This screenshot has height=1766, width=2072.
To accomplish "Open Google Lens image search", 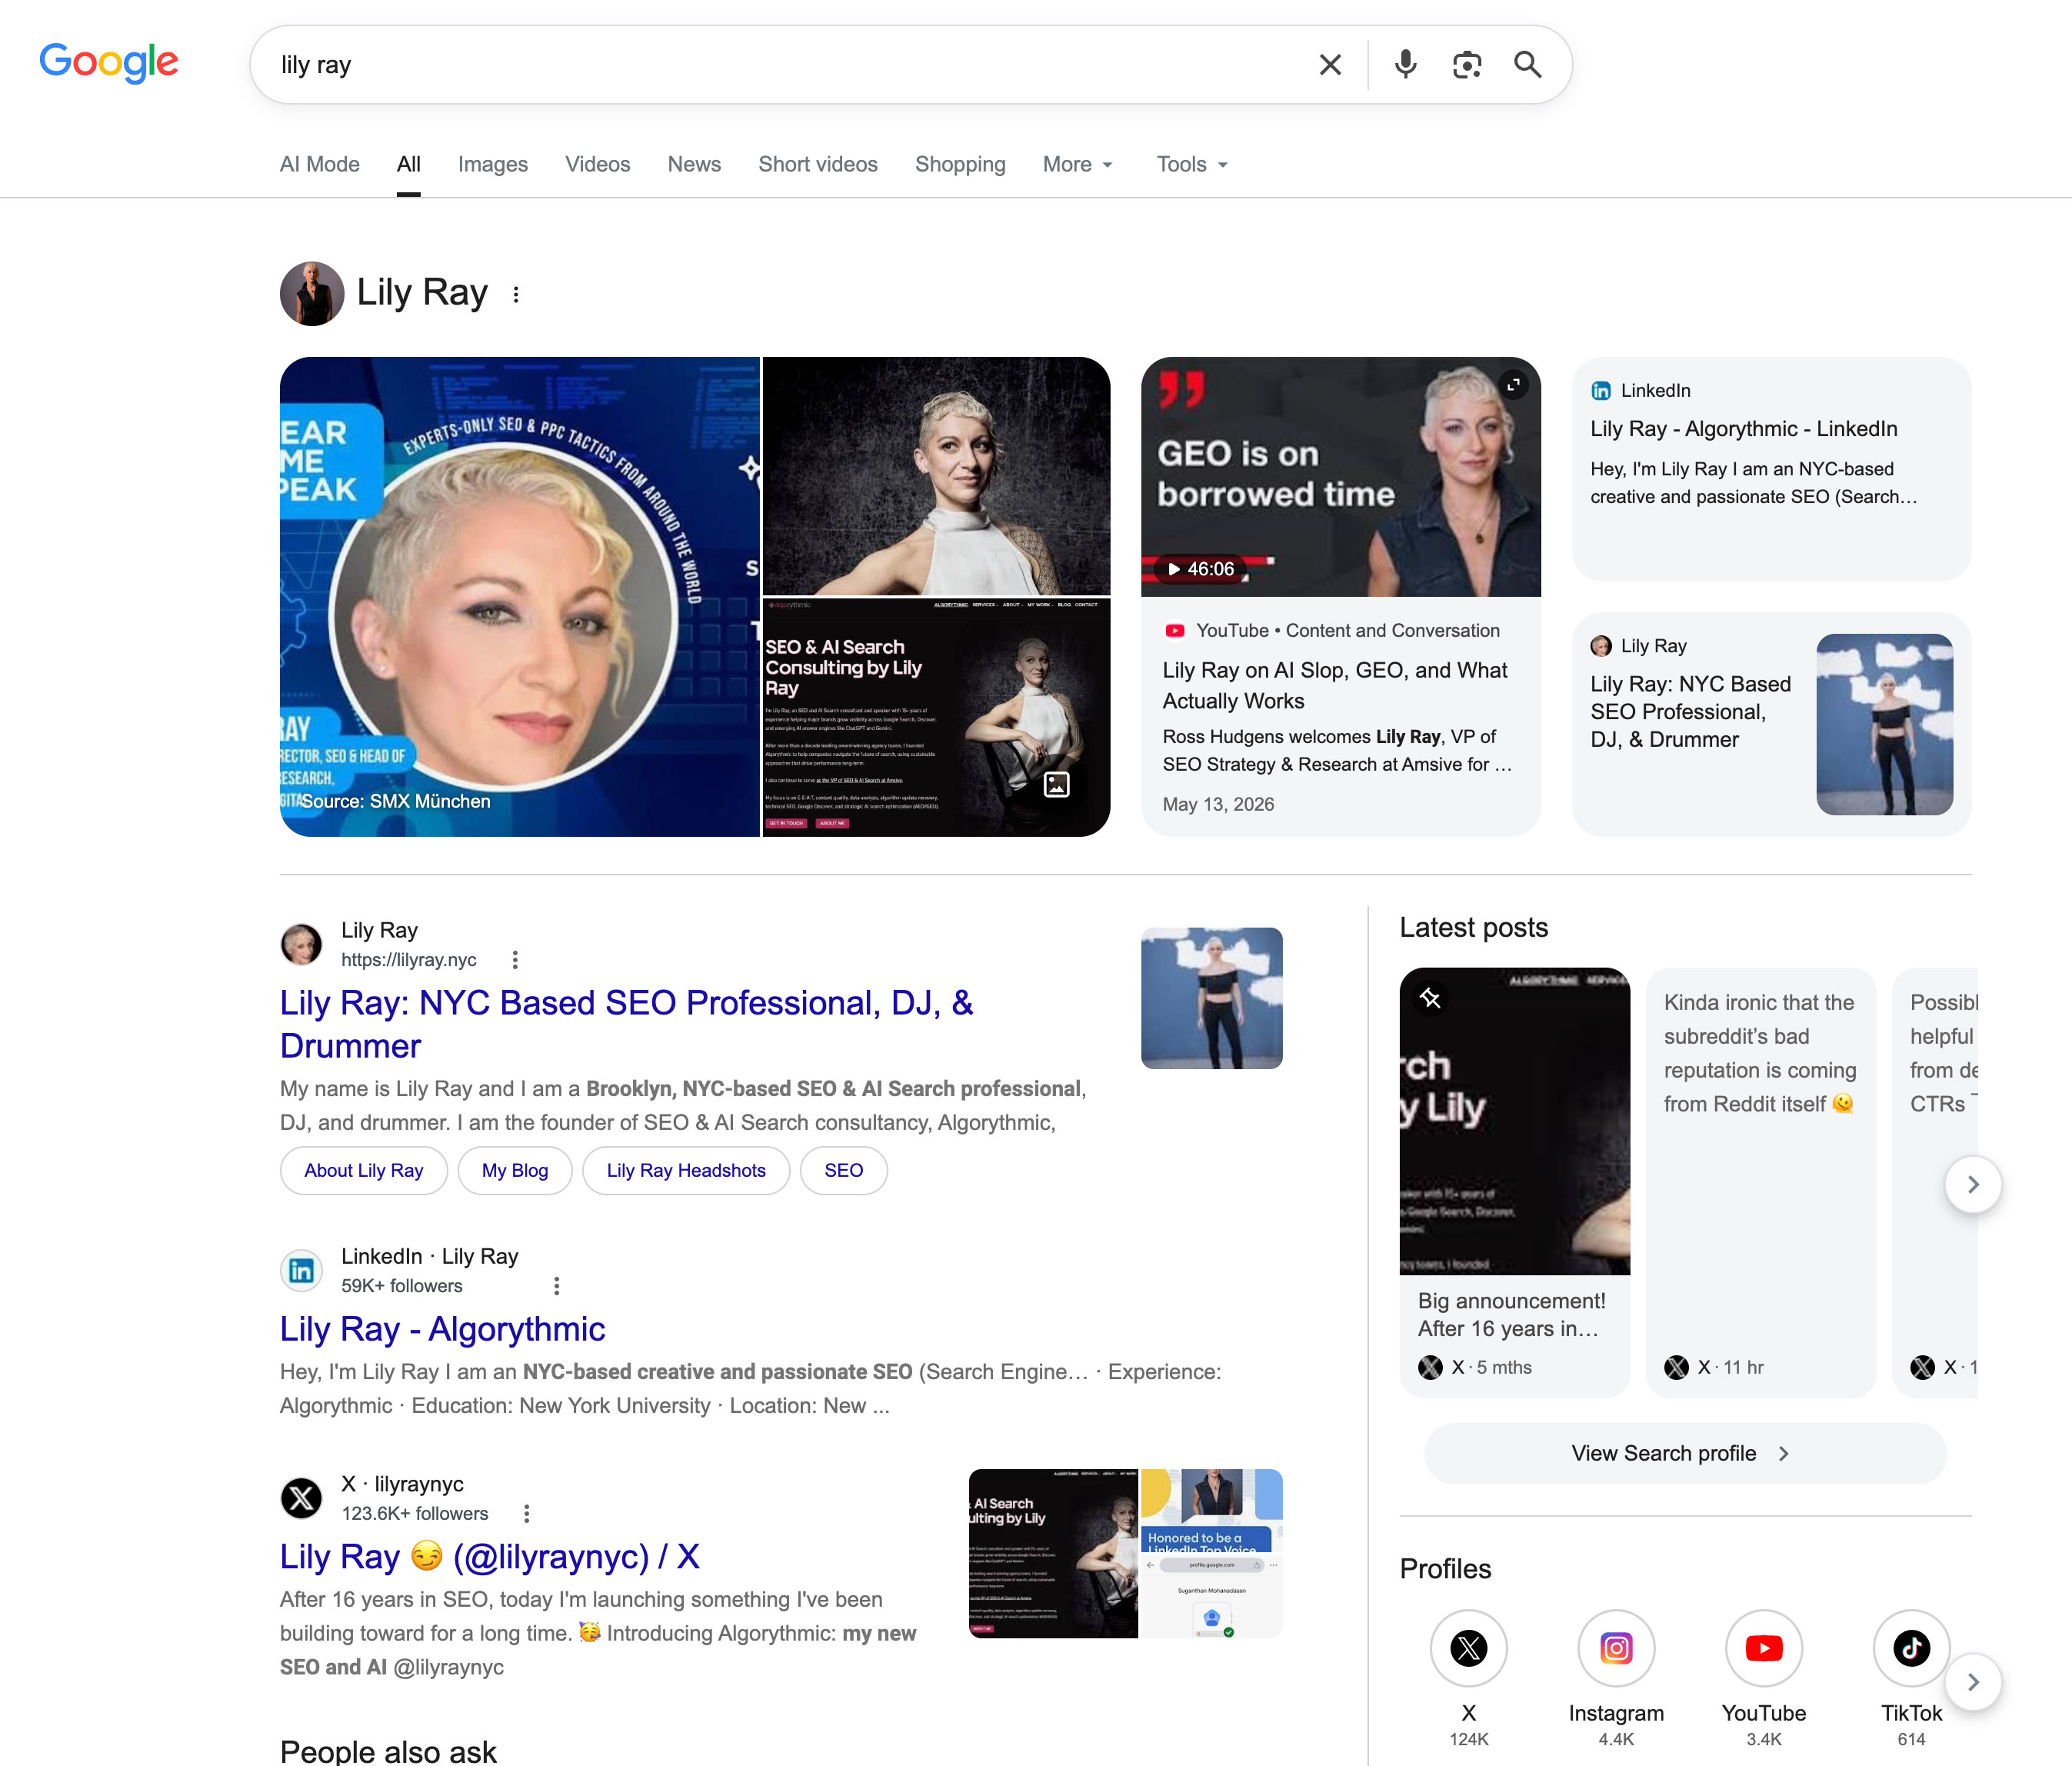I will pyautogui.click(x=1466, y=65).
